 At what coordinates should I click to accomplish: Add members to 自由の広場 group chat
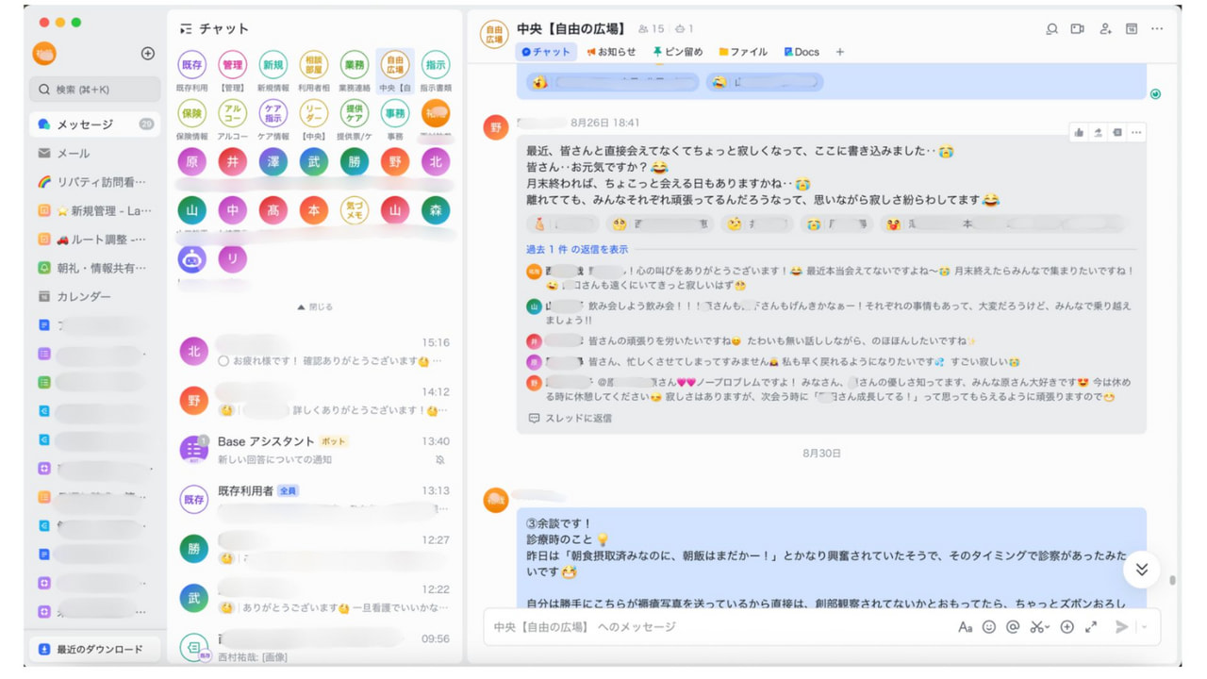click(x=1104, y=29)
